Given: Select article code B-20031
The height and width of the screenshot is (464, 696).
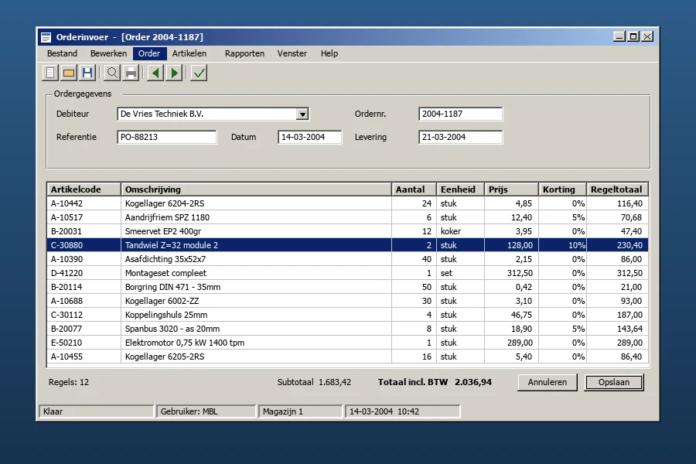Looking at the screenshot, I should click(84, 231).
